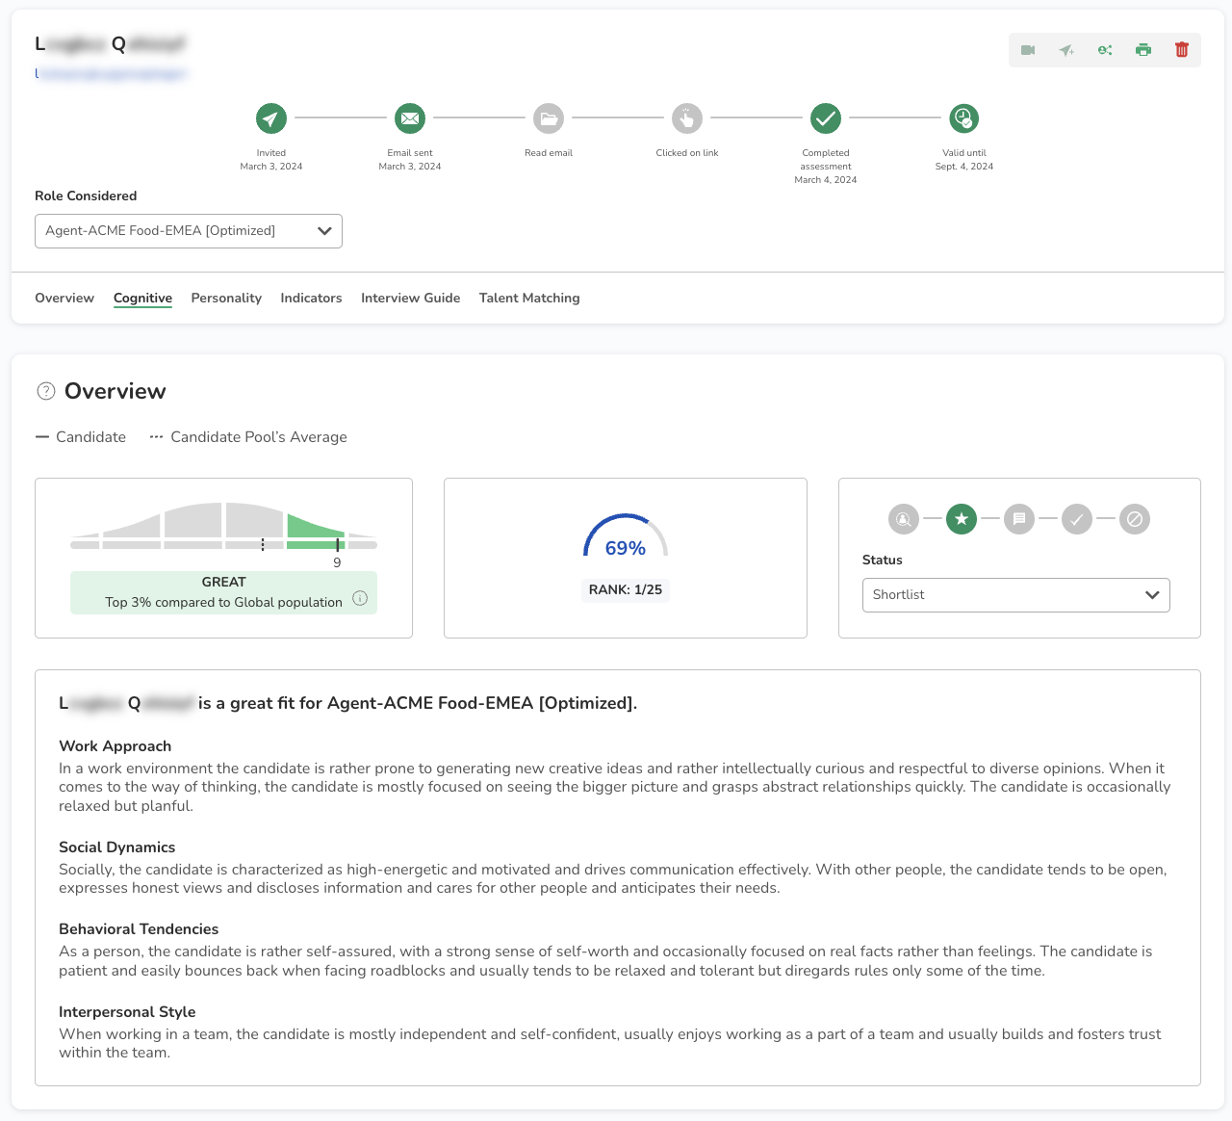The width and height of the screenshot is (1232, 1121).
Task: Click the candidate's email link under name
Action: (111, 73)
